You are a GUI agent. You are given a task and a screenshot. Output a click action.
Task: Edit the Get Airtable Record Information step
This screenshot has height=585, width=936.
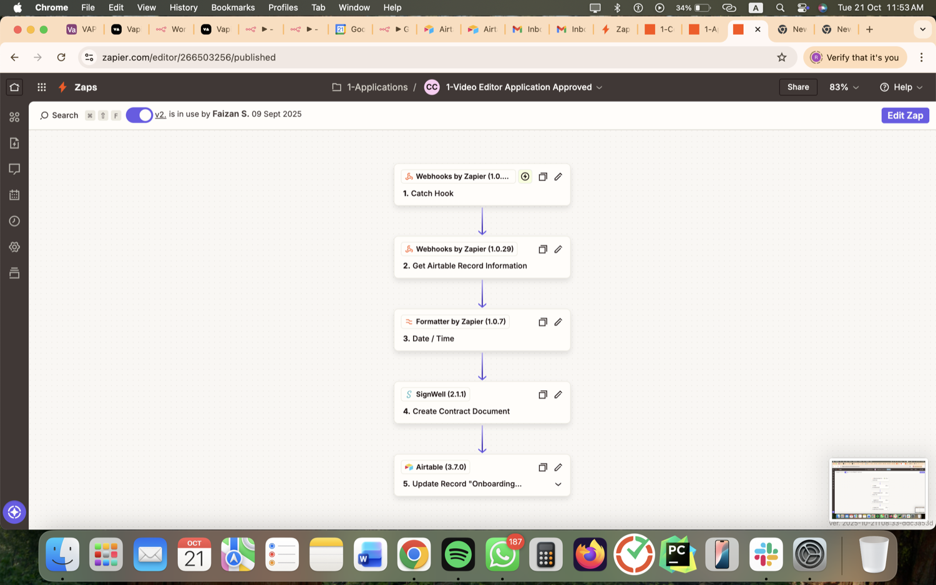pyautogui.click(x=558, y=249)
